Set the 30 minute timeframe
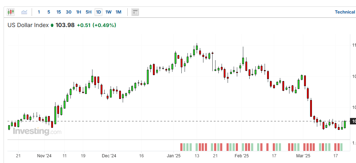 click(x=69, y=12)
